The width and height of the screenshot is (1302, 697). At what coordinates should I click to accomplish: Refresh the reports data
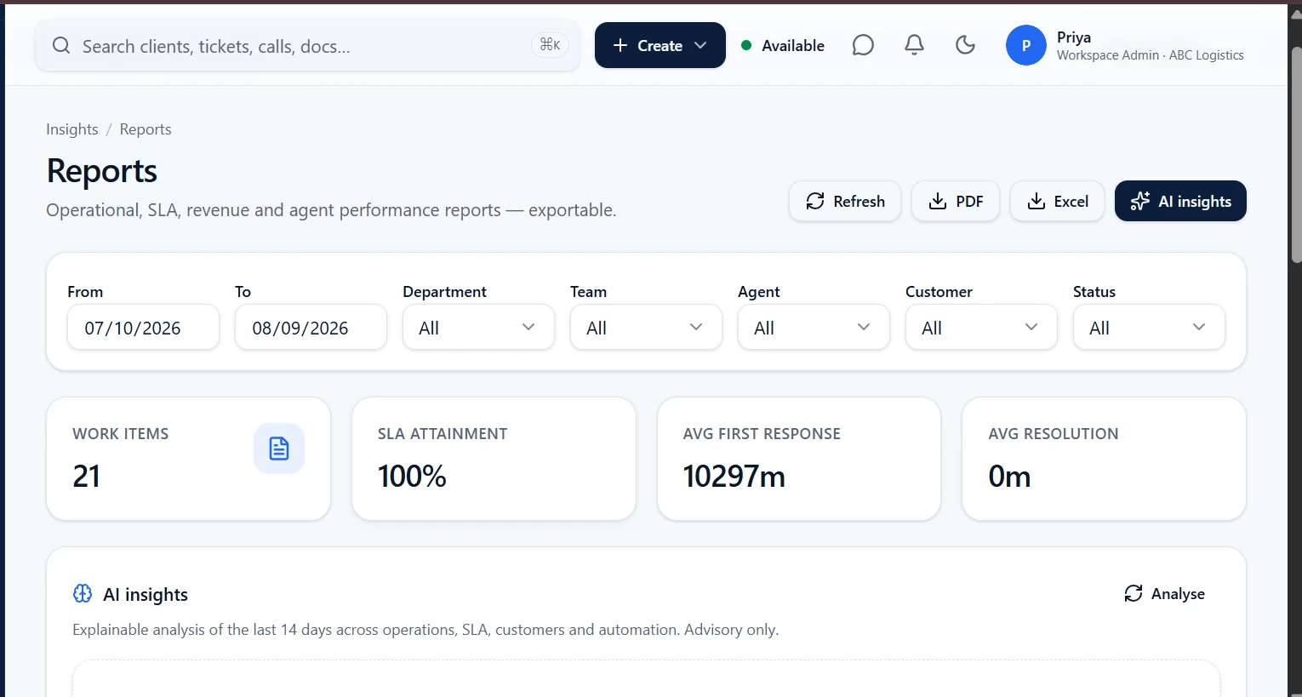click(x=845, y=201)
